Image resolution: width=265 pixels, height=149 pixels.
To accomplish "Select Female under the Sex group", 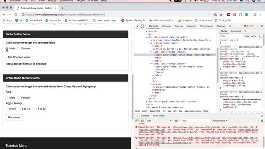I will [x=19, y=98].
